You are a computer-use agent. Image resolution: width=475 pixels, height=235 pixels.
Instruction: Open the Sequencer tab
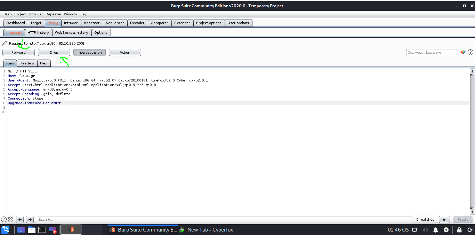pyautogui.click(x=115, y=23)
